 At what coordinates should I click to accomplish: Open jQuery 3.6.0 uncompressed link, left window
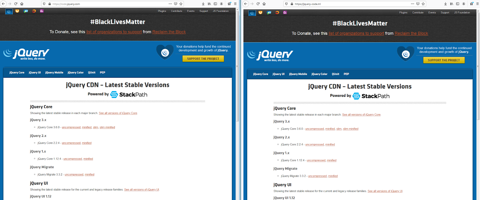tap(71, 127)
